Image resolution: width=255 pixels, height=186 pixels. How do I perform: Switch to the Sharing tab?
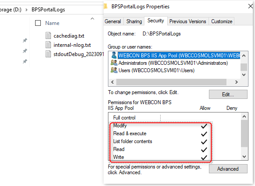coord(134,21)
